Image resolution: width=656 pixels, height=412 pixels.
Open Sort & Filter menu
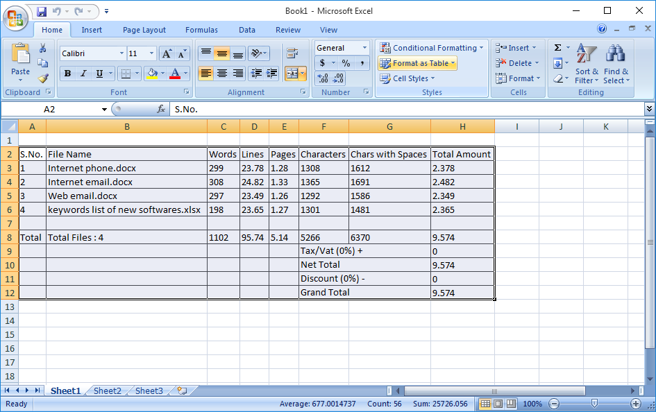[x=587, y=64]
